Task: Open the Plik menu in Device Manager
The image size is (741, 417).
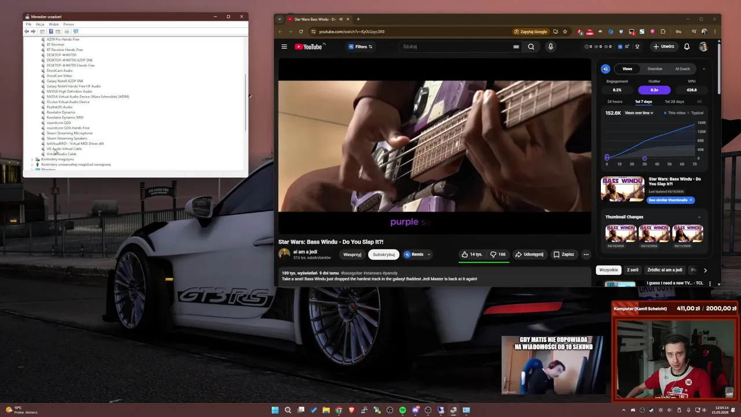Action: (28, 24)
